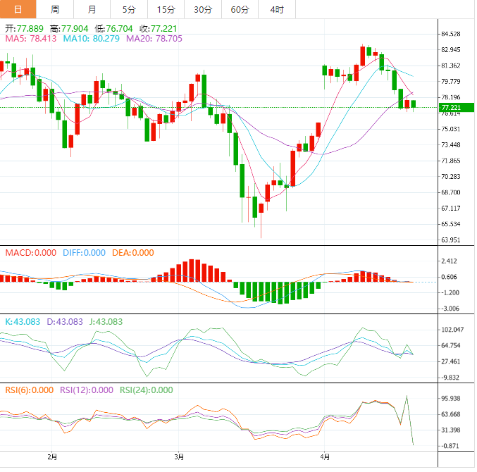Select the MACD:0.000 indicator label
The height and width of the screenshot is (472, 477).
[31, 253]
